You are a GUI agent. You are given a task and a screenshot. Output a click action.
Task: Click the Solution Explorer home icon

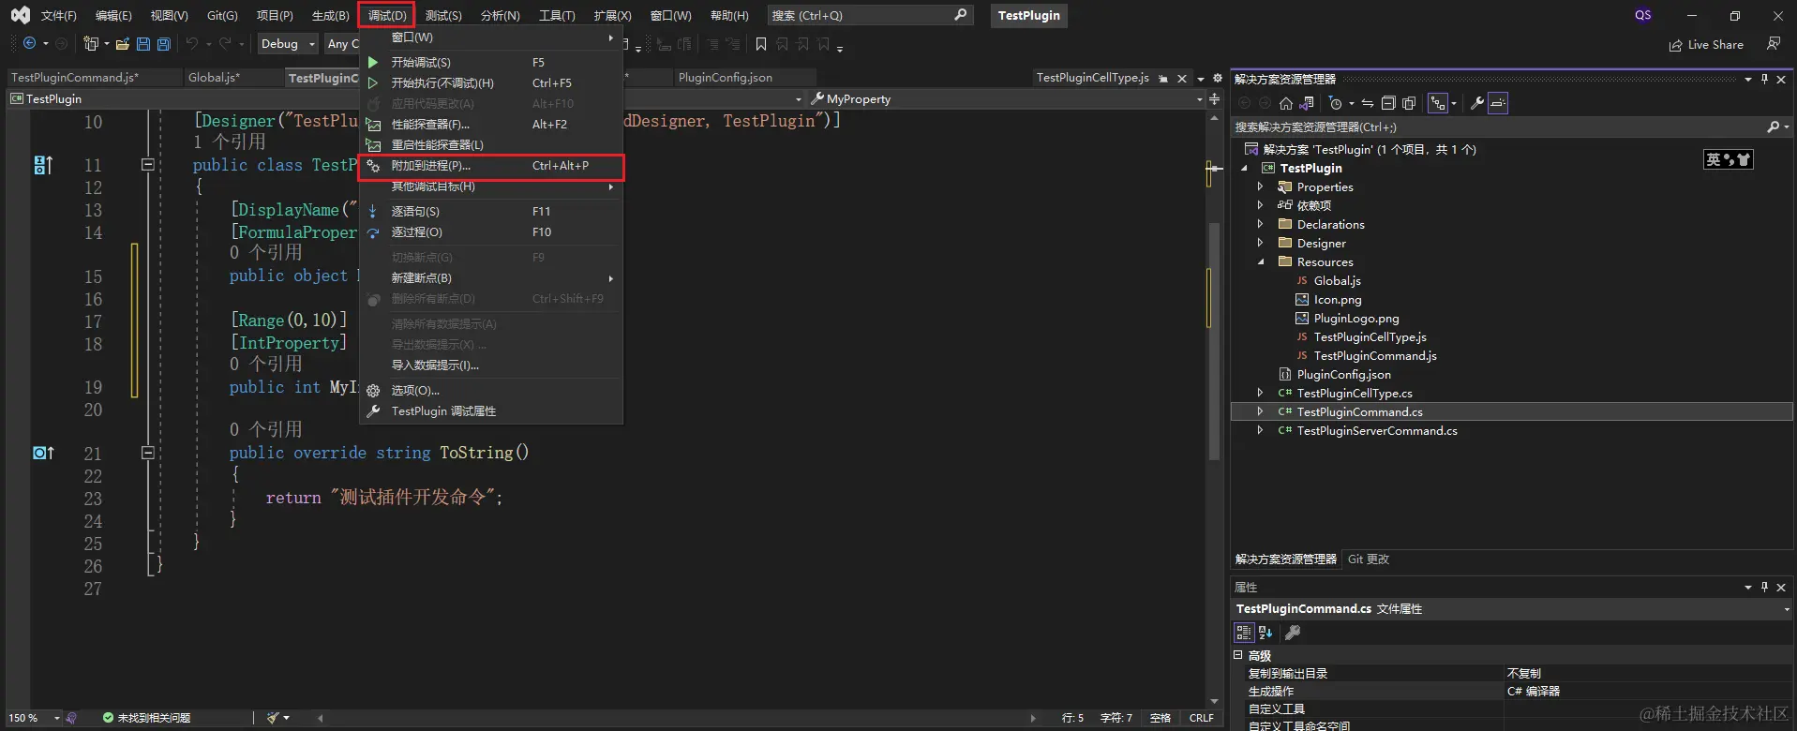pos(1286,103)
